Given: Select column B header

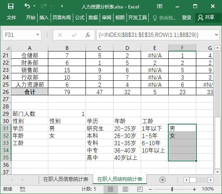Looking at the screenshot, I should coord(67,48).
